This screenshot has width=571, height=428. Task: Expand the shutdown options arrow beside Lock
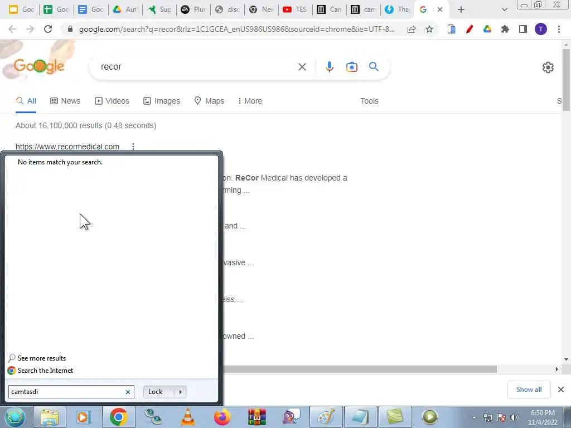pos(180,392)
